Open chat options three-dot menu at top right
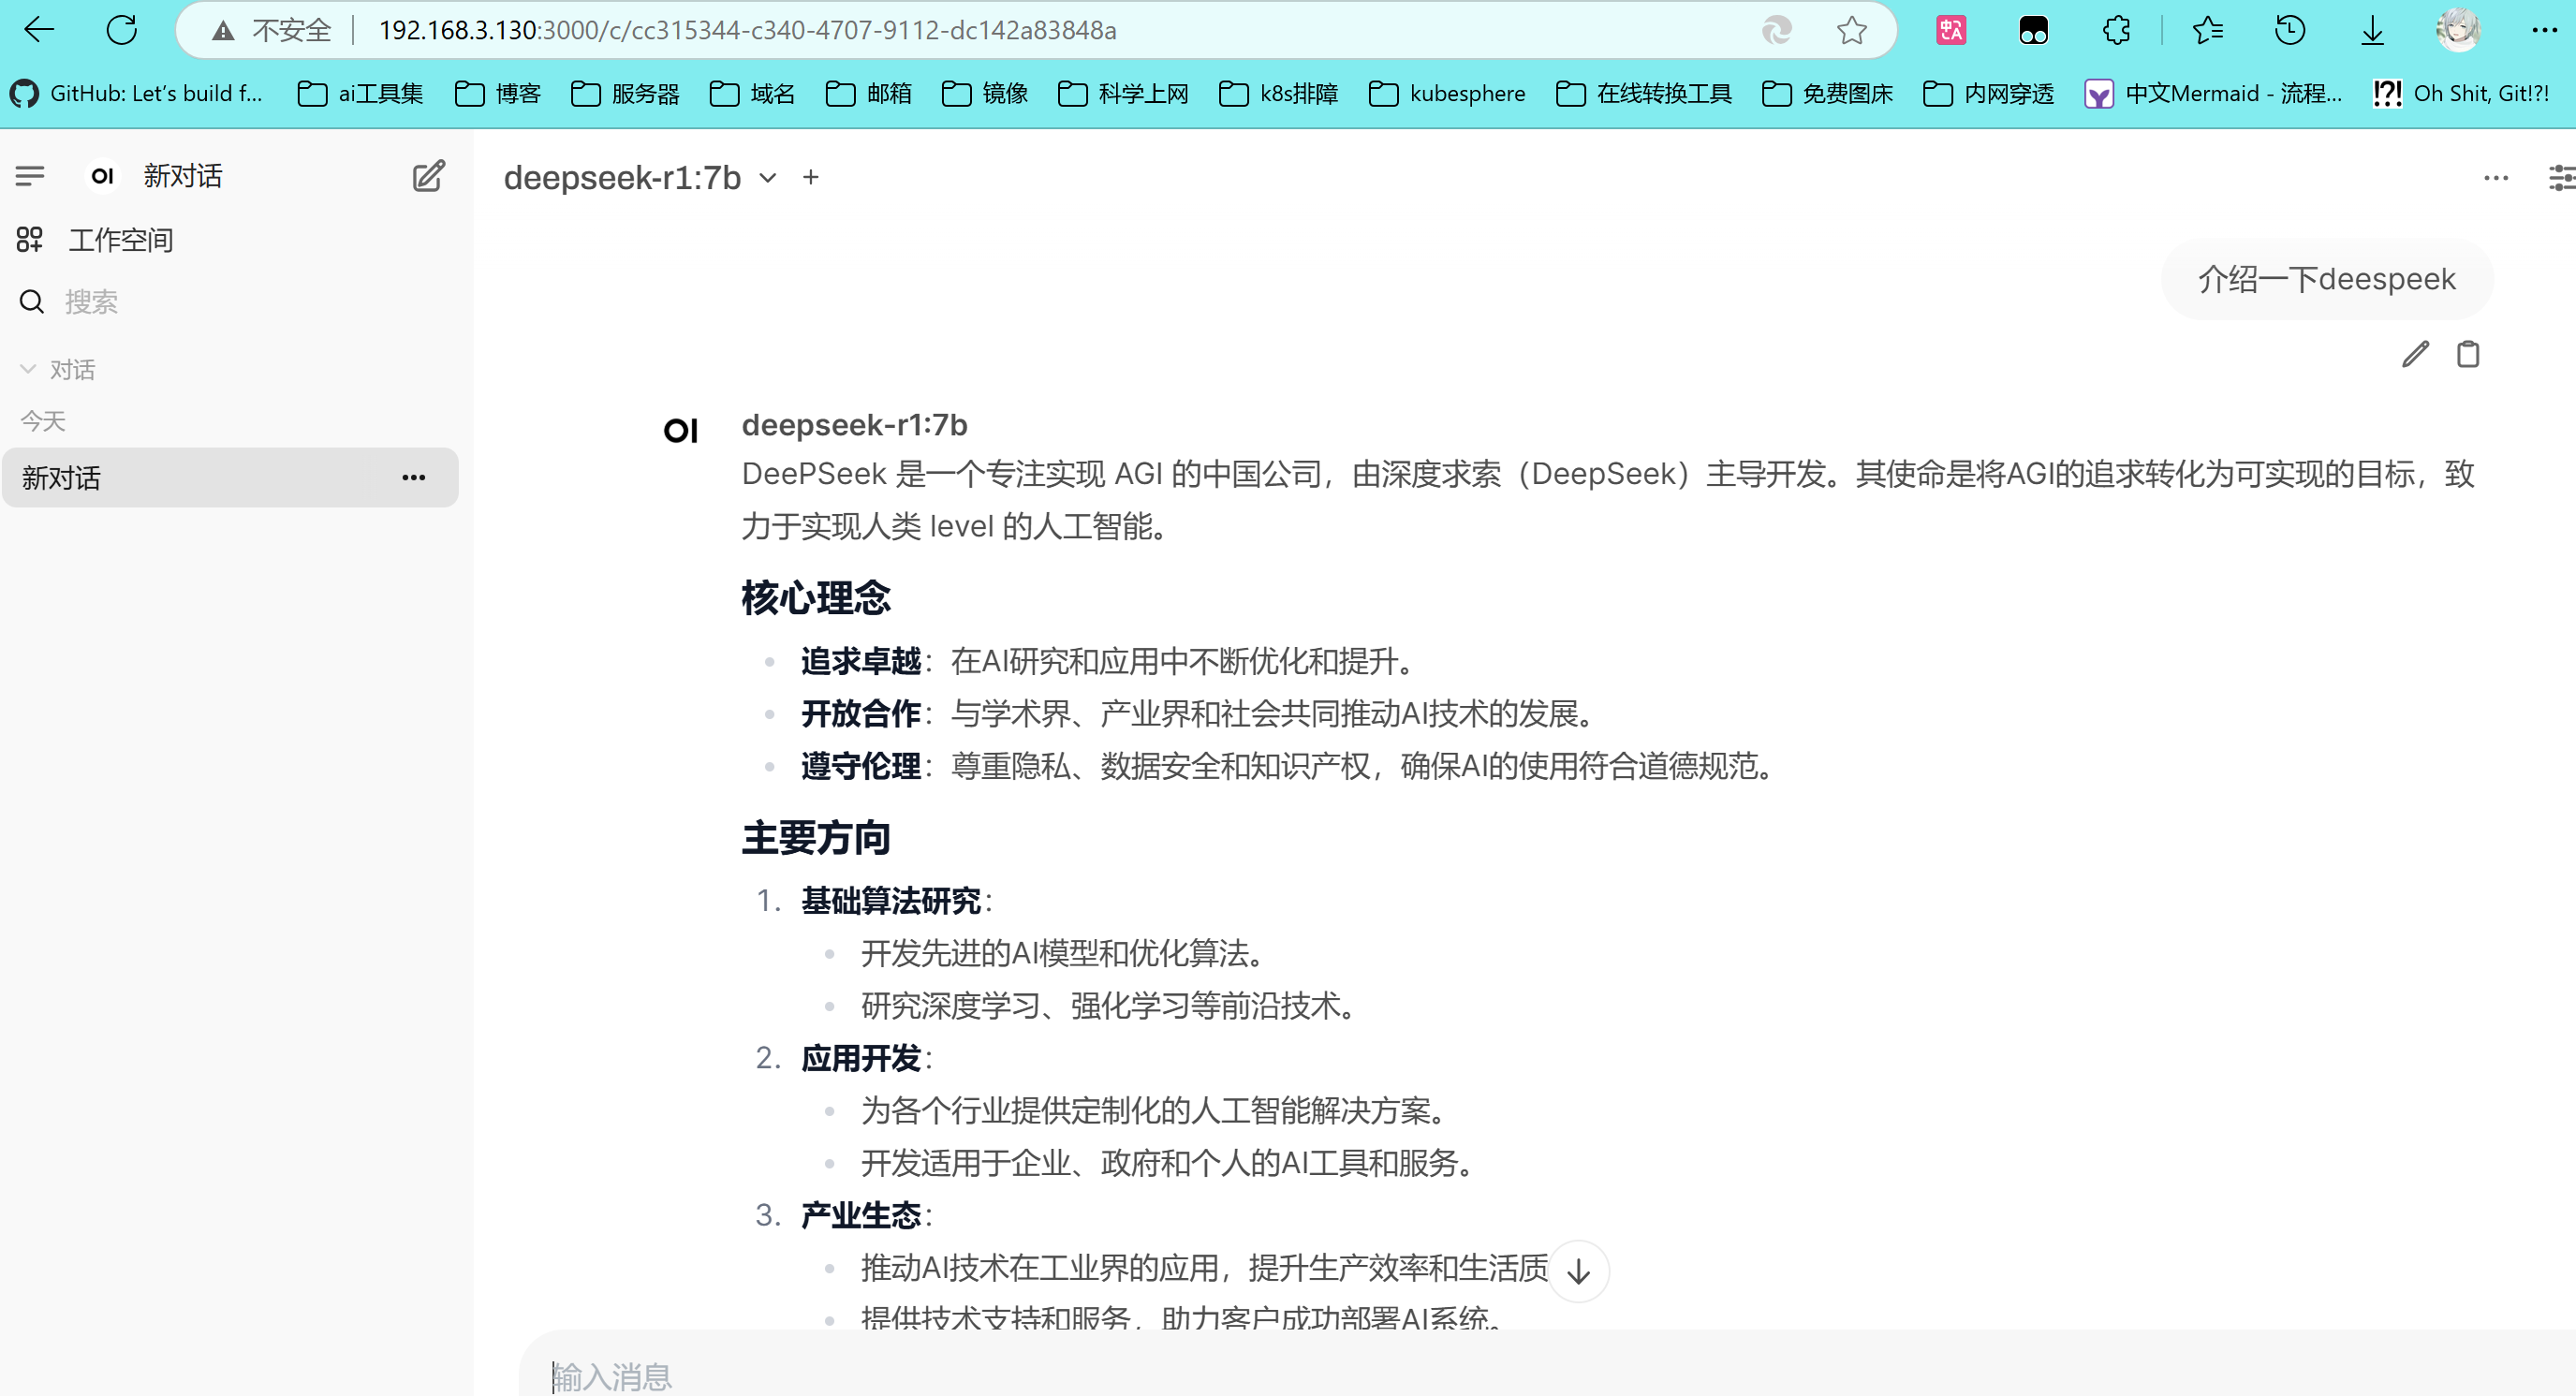2576x1396 pixels. coord(2495,178)
